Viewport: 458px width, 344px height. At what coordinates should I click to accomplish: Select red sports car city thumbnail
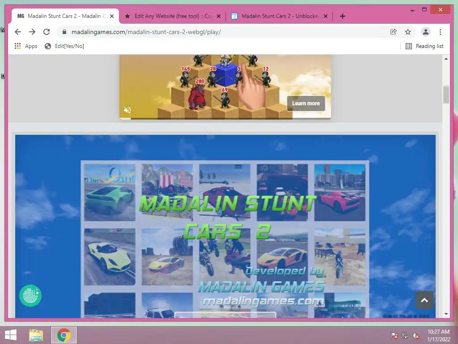point(340,193)
